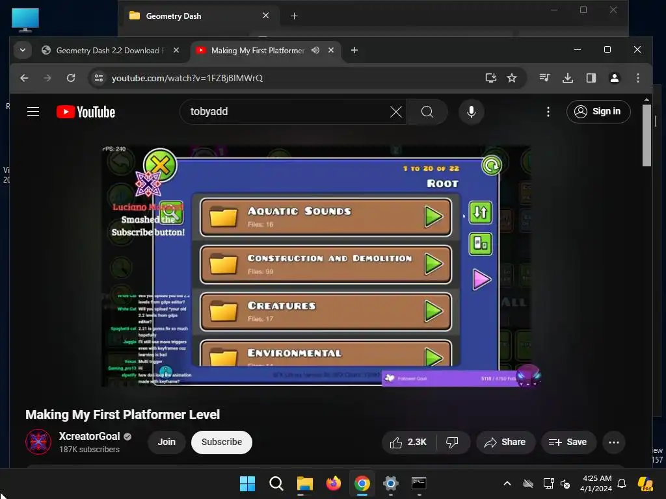Close the Geometry Dash File Explorer tab
This screenshot has height=499, width=666.
[266, 16]
